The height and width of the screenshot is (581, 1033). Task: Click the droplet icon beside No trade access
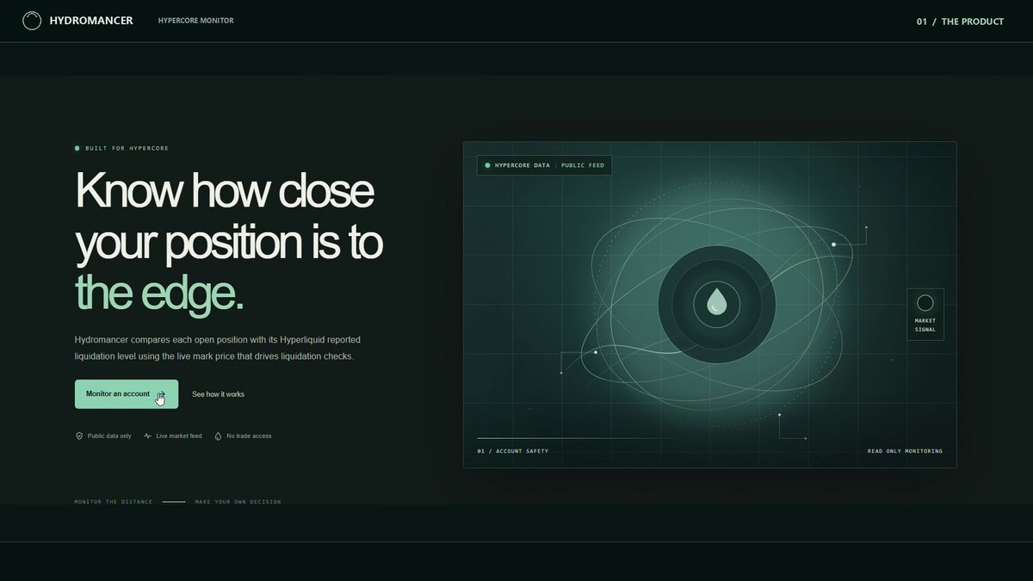point(218,436)
